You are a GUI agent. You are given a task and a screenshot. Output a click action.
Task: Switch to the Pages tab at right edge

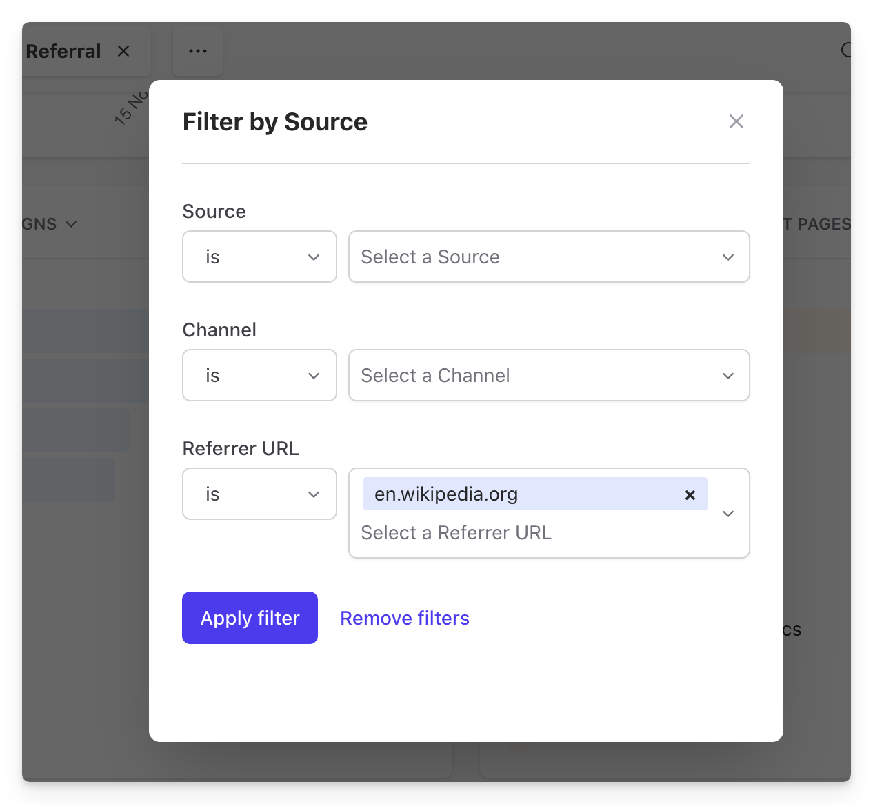[x=821, y=224]
